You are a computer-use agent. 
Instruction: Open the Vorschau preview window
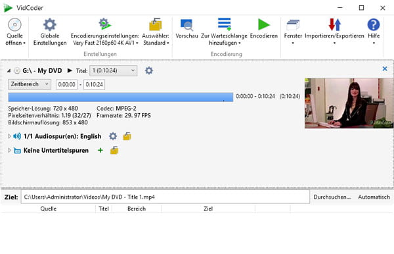[x=186, y=29]
